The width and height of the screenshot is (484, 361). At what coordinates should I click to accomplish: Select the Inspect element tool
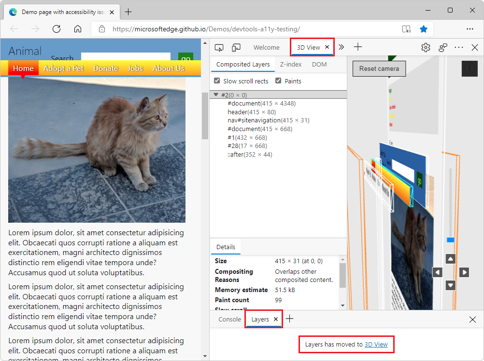[219, 47]
